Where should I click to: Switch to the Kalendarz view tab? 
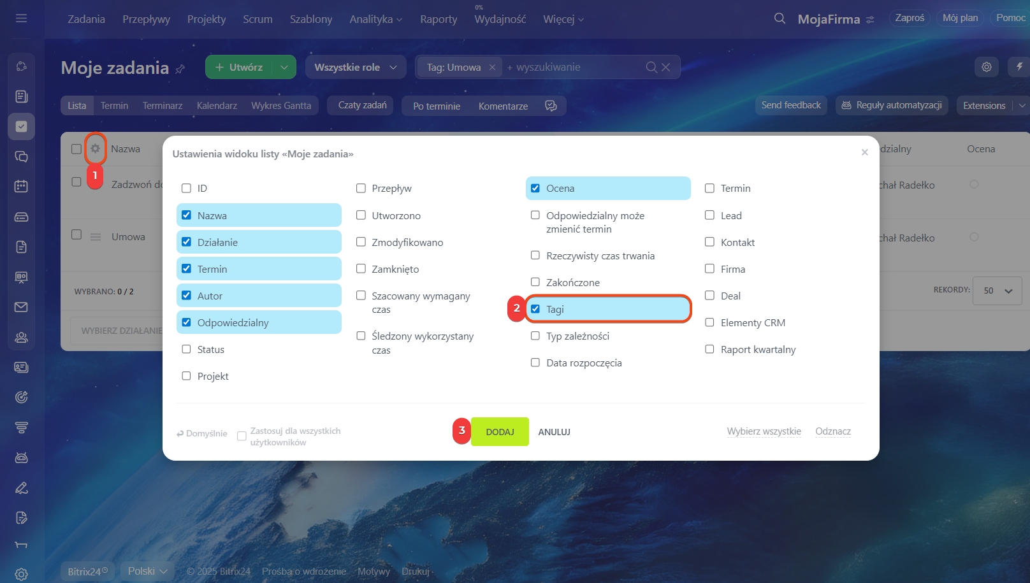pyautogui.click(x=217, y=106)
